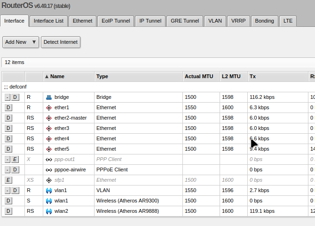Disable the ether1 interface
This screenshot has height=226, width=315.
pos(8,107)
